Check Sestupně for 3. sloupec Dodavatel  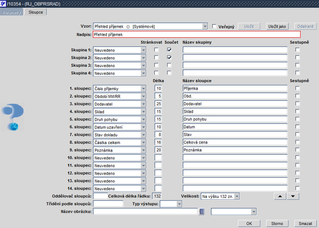297,104
